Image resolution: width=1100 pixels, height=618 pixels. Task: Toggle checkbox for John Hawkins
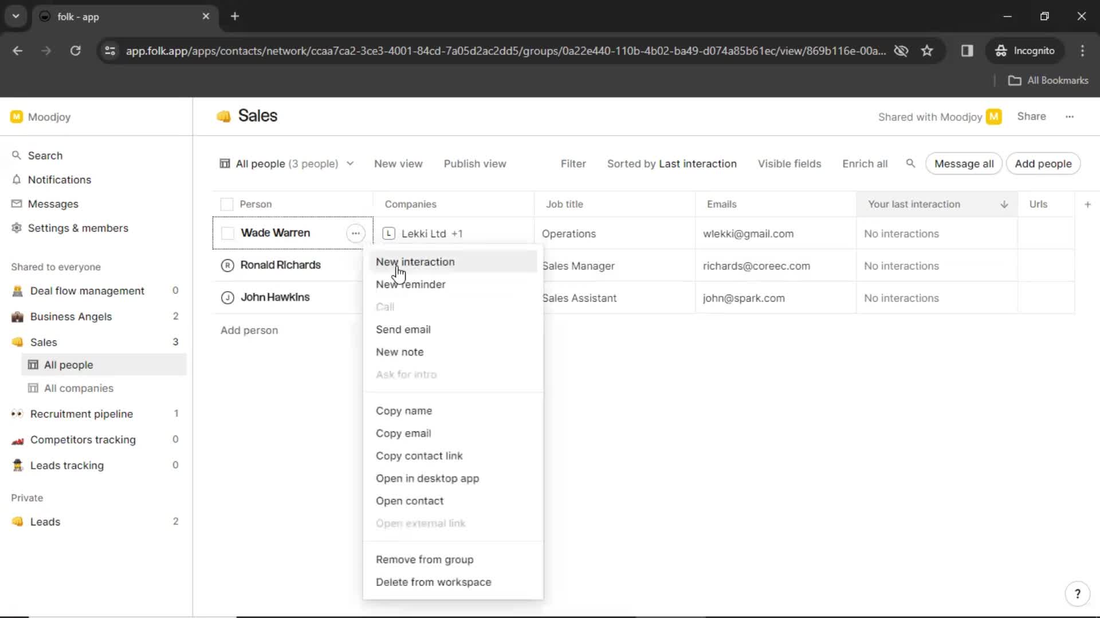coord(227,296)
